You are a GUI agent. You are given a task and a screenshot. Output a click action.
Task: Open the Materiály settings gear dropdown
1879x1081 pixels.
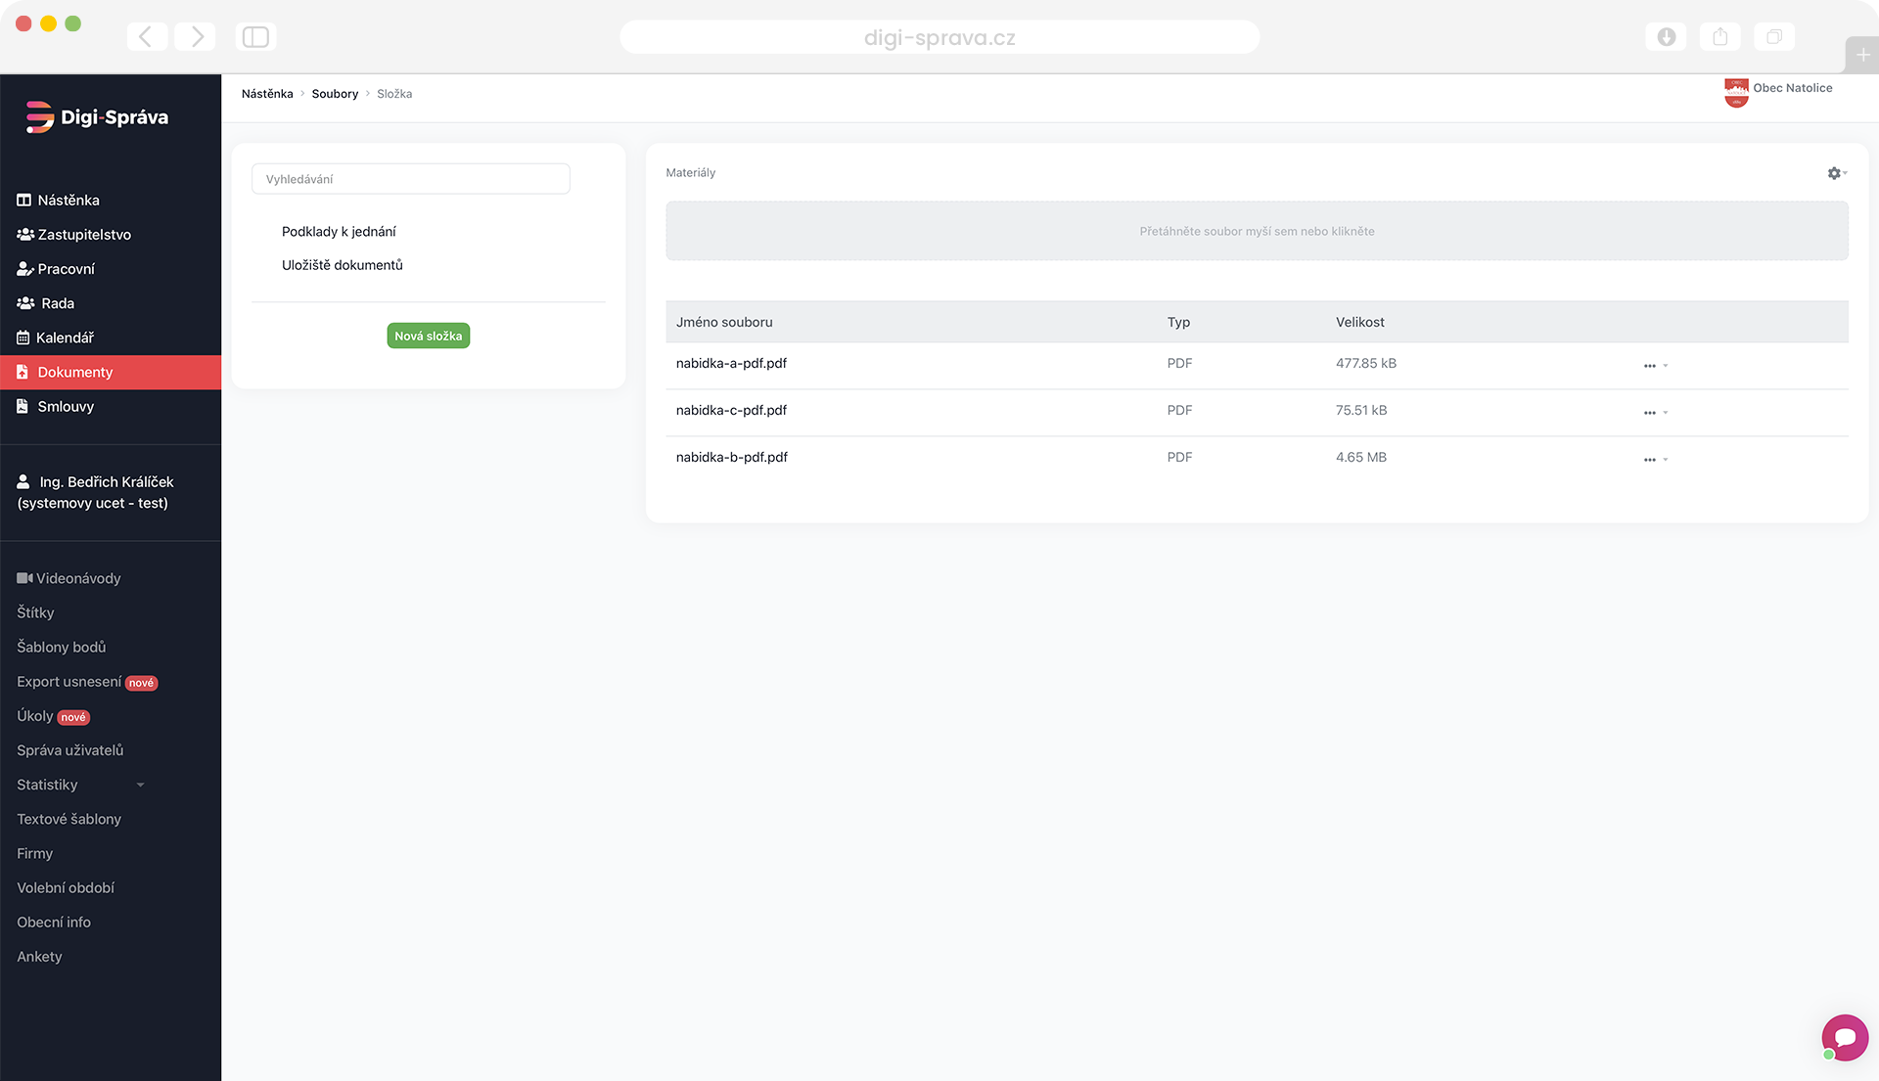pyautogui.click(x=1836, y=173)
